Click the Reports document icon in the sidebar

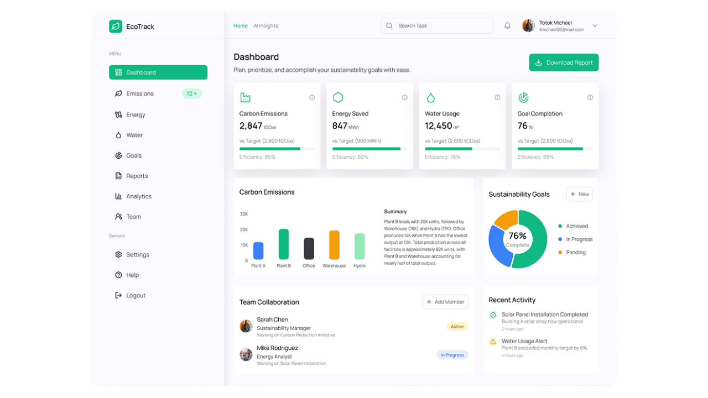coord(118,176)
